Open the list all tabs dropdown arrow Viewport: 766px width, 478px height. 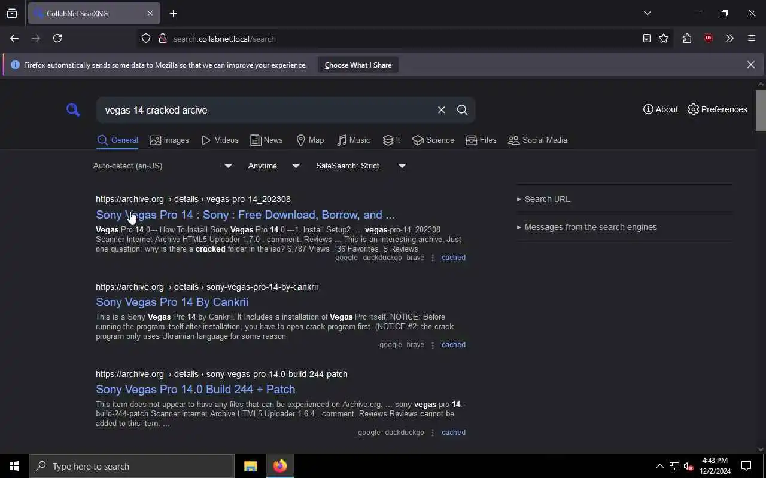click(647, 13)
